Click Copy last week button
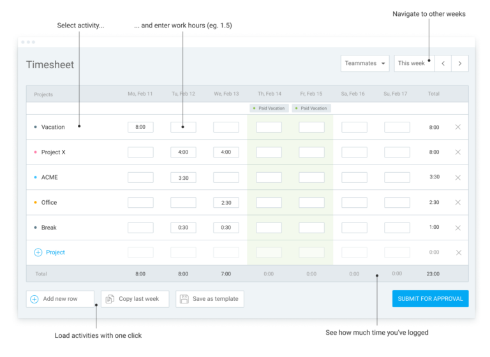The image size is (490, 357). click(x=135, y=299)
